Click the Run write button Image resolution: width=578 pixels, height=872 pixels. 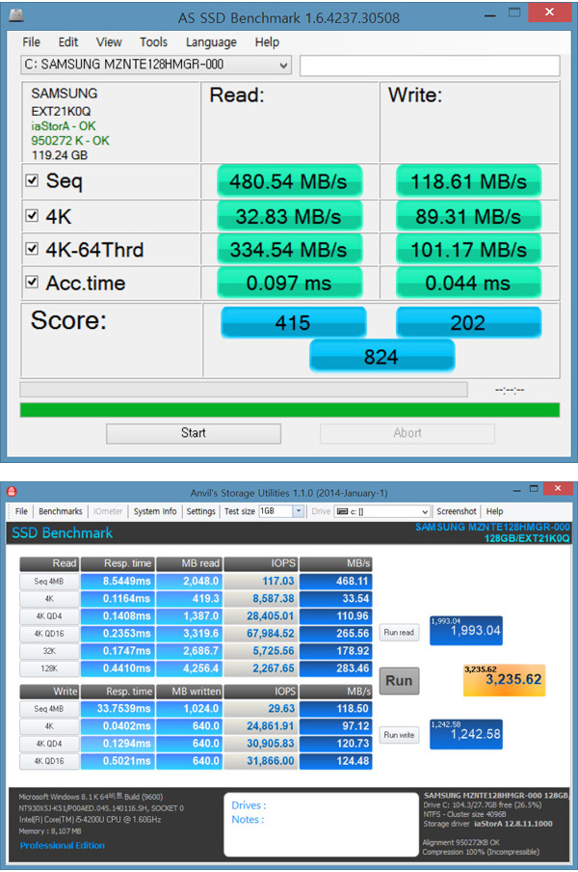click(x=399, y=735)
